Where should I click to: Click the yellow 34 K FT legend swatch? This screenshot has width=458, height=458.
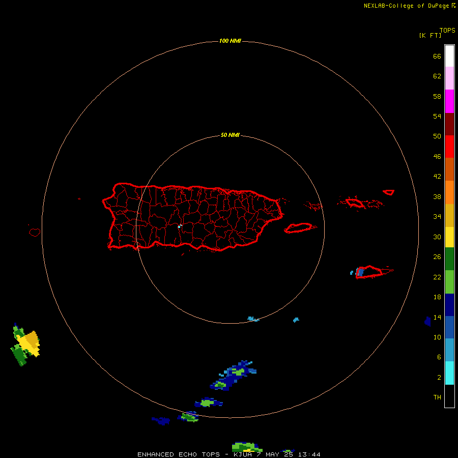449,237
